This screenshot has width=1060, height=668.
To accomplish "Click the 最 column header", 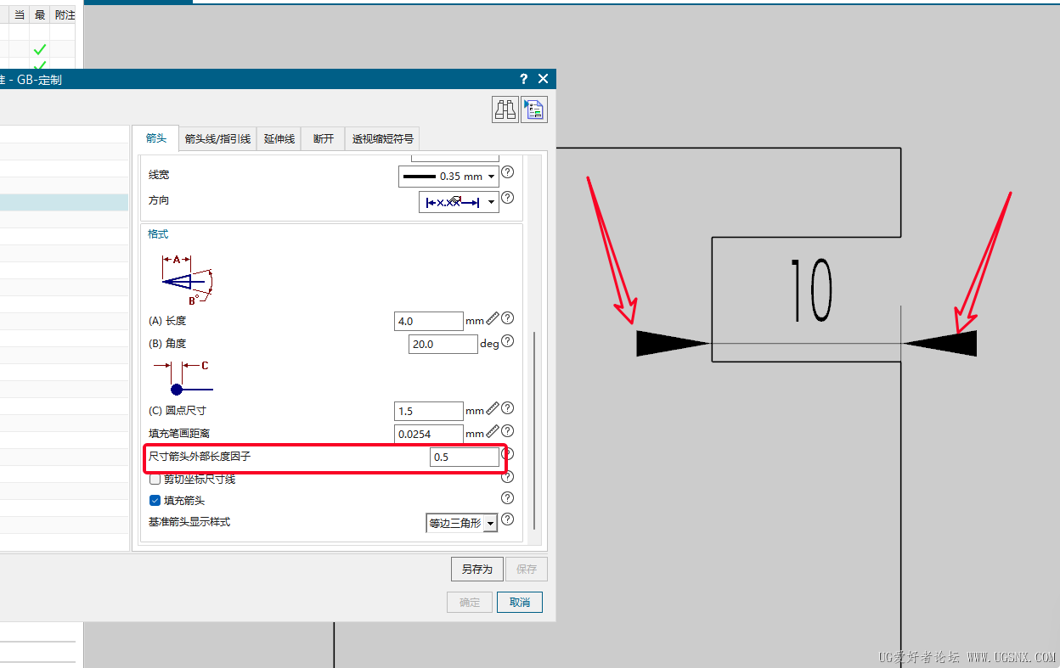I will click(x=40, y=15).
